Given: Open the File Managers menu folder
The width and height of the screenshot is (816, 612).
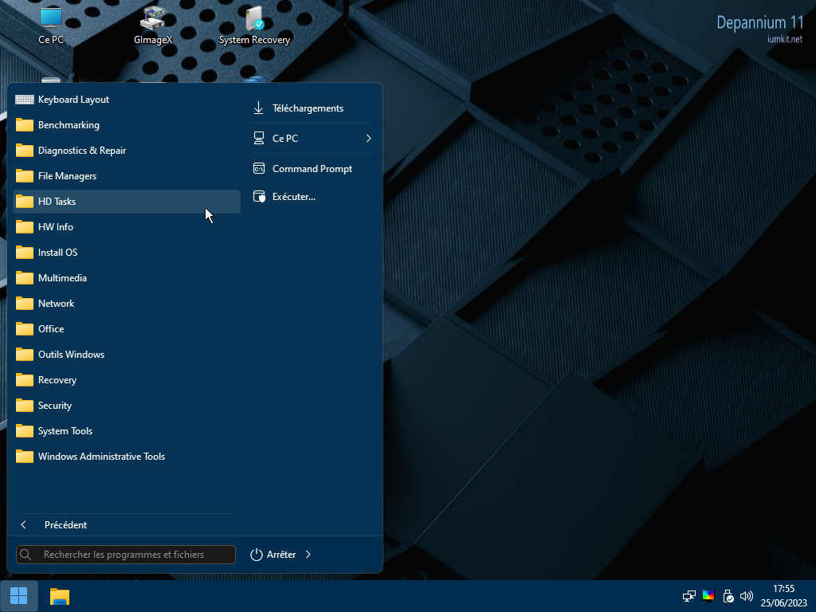Looking at the screenshot, I should point(127,176).
